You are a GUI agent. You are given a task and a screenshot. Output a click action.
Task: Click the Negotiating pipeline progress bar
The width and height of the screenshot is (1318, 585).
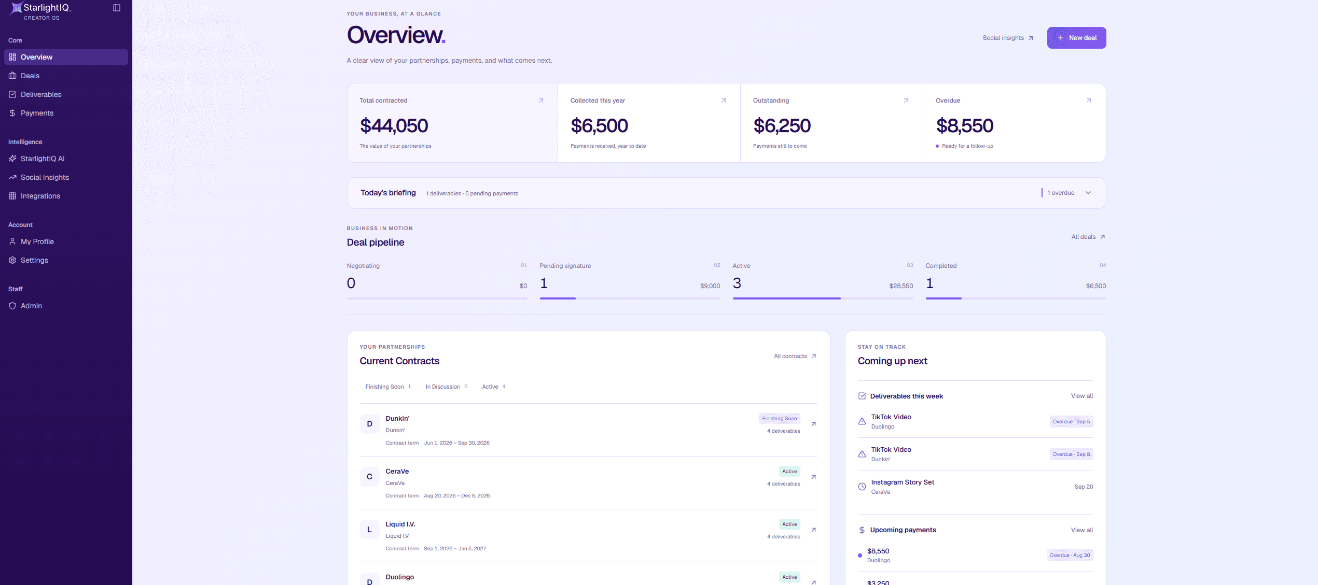click(437, 298)
